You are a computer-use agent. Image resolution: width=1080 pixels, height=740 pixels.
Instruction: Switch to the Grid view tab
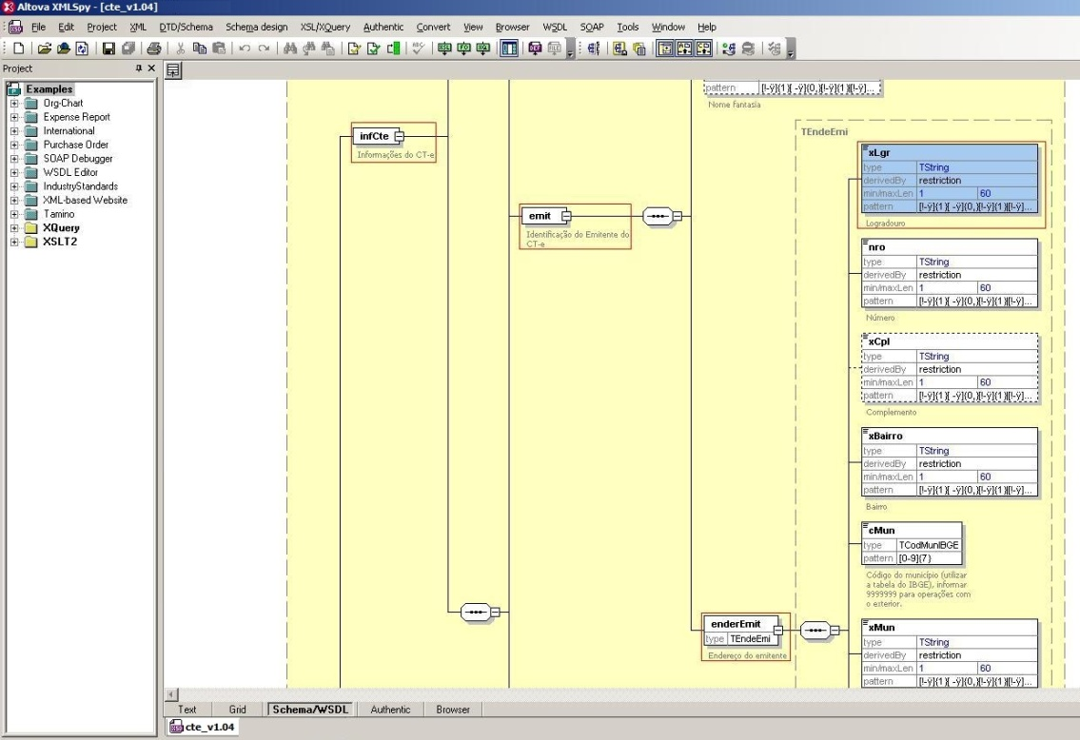tap(237, 710)
